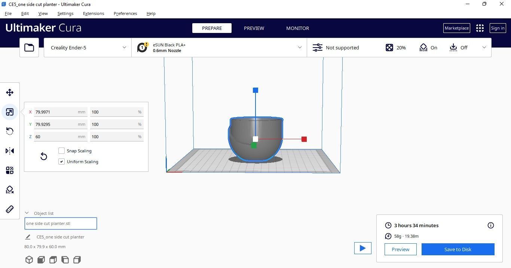511x268 pixels.
Task: Switch to 3D perspective view cube
Action: (x=29, y=260)
